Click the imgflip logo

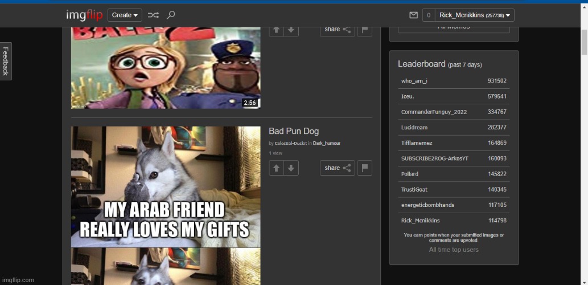point(84,15)
